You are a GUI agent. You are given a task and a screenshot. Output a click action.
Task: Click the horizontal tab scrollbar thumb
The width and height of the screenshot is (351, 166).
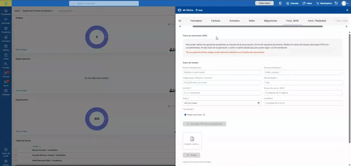pos(258,26)
